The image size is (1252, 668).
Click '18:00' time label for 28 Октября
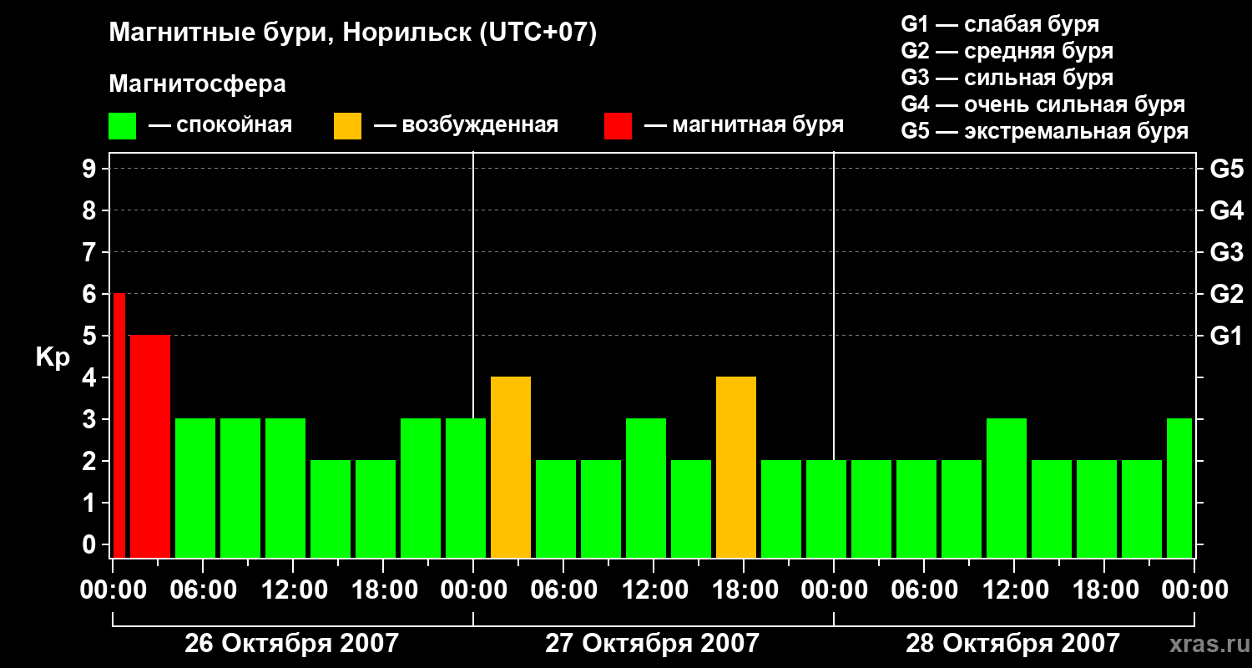point(1104,590)
